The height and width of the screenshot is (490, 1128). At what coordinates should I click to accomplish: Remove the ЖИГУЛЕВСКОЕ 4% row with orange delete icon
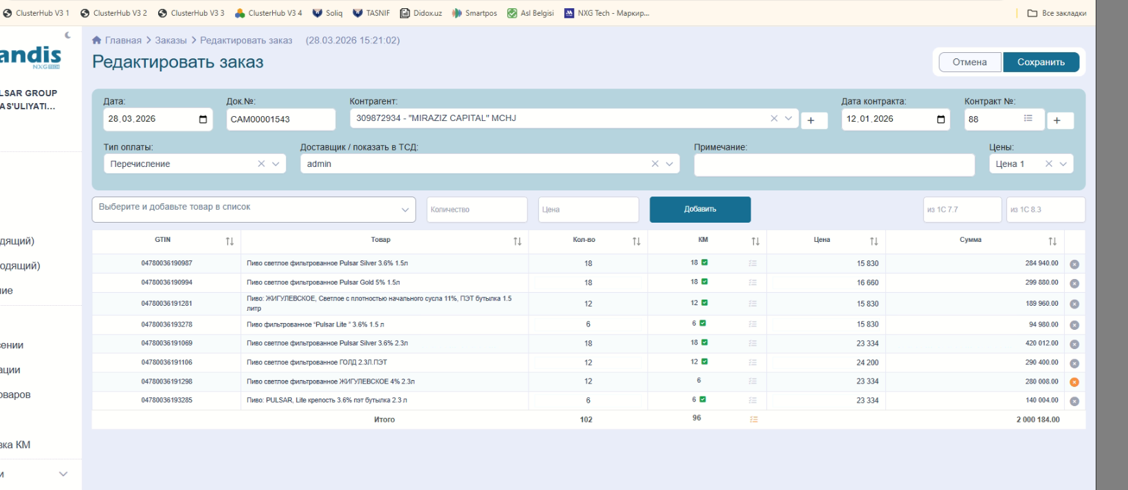(1074, 382)
